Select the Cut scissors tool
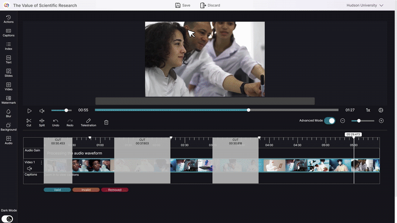This screenshot has height=223, width=397. [x=29, y=122]
